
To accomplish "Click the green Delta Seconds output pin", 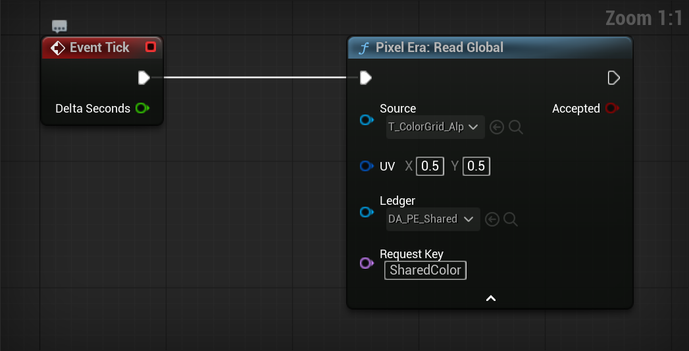I will (x=142, y=108).
